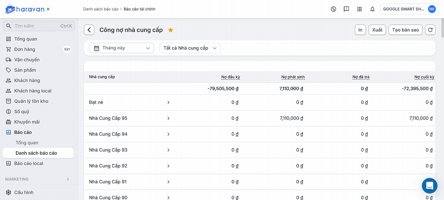444x200 pixels.
Task: Click the Haravan logo
Action: [25, 9]
